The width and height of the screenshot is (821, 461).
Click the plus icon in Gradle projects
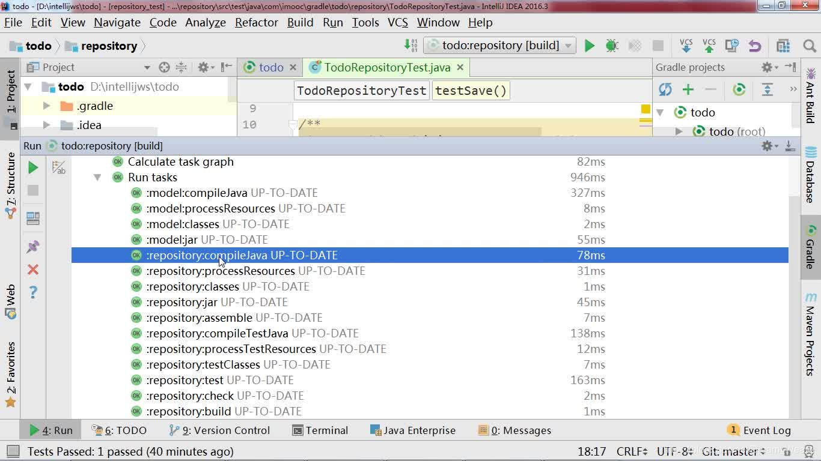tap(688, 89)
